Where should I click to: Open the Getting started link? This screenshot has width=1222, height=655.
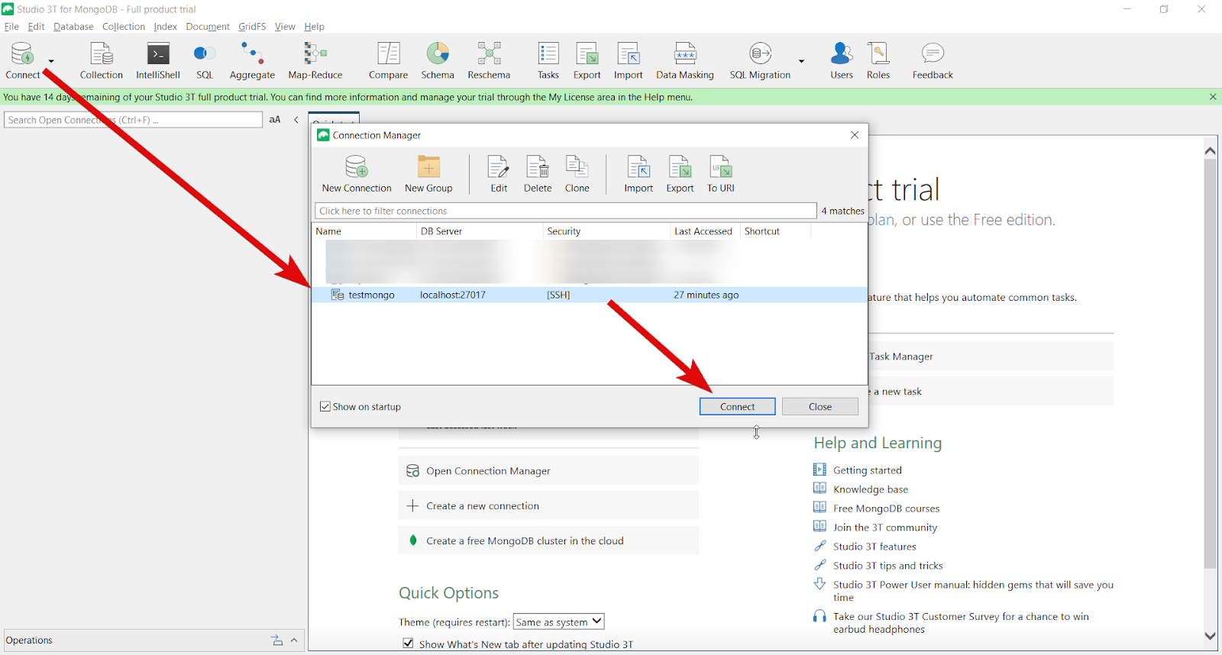868,470
